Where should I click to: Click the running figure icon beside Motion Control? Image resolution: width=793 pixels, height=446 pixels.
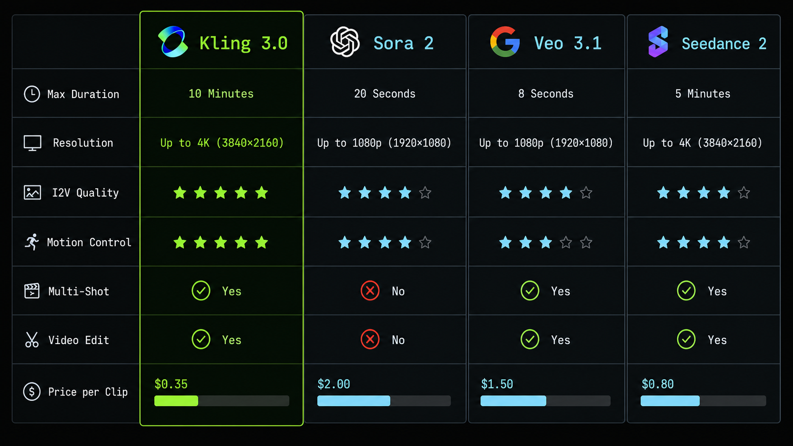pos(32,242)
